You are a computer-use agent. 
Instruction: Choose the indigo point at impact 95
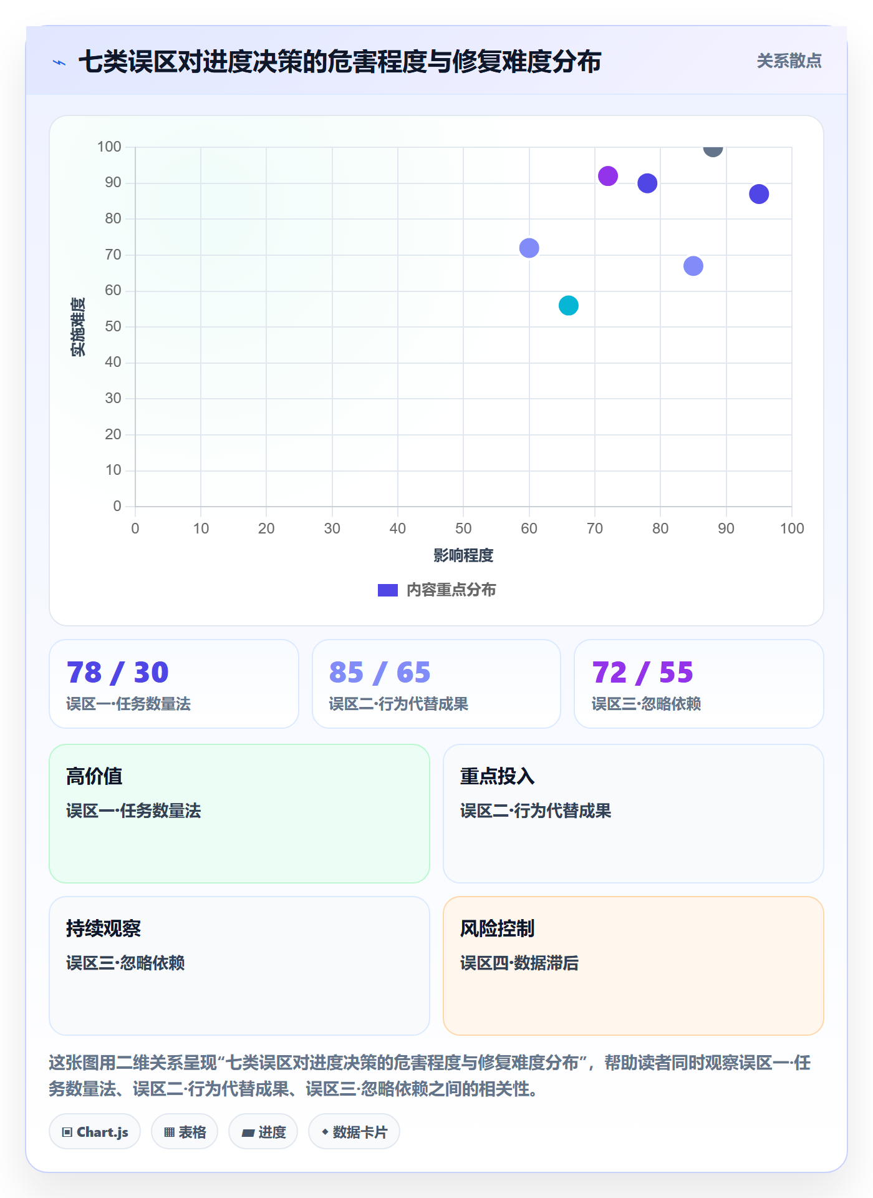click(759, 194)
